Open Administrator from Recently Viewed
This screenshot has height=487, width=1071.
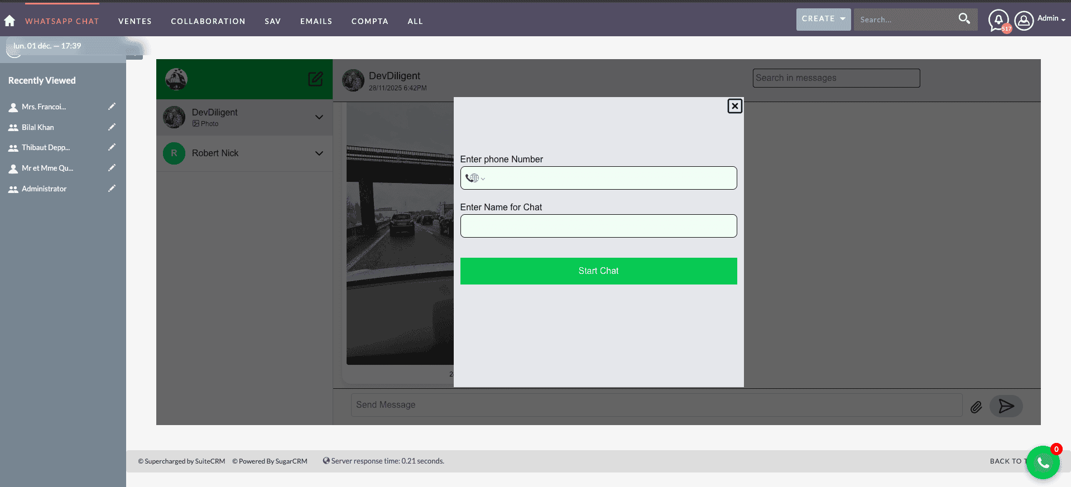coord(44,189)
